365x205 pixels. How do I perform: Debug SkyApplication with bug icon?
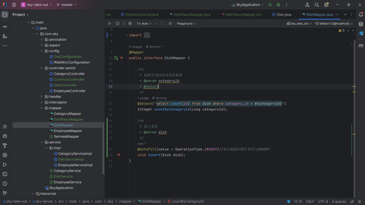coord(278,5)
